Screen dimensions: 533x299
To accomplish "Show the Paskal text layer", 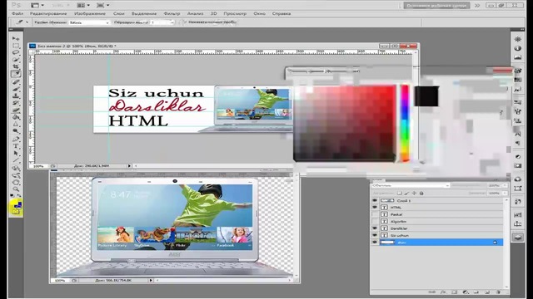I will tap(375, 214).
